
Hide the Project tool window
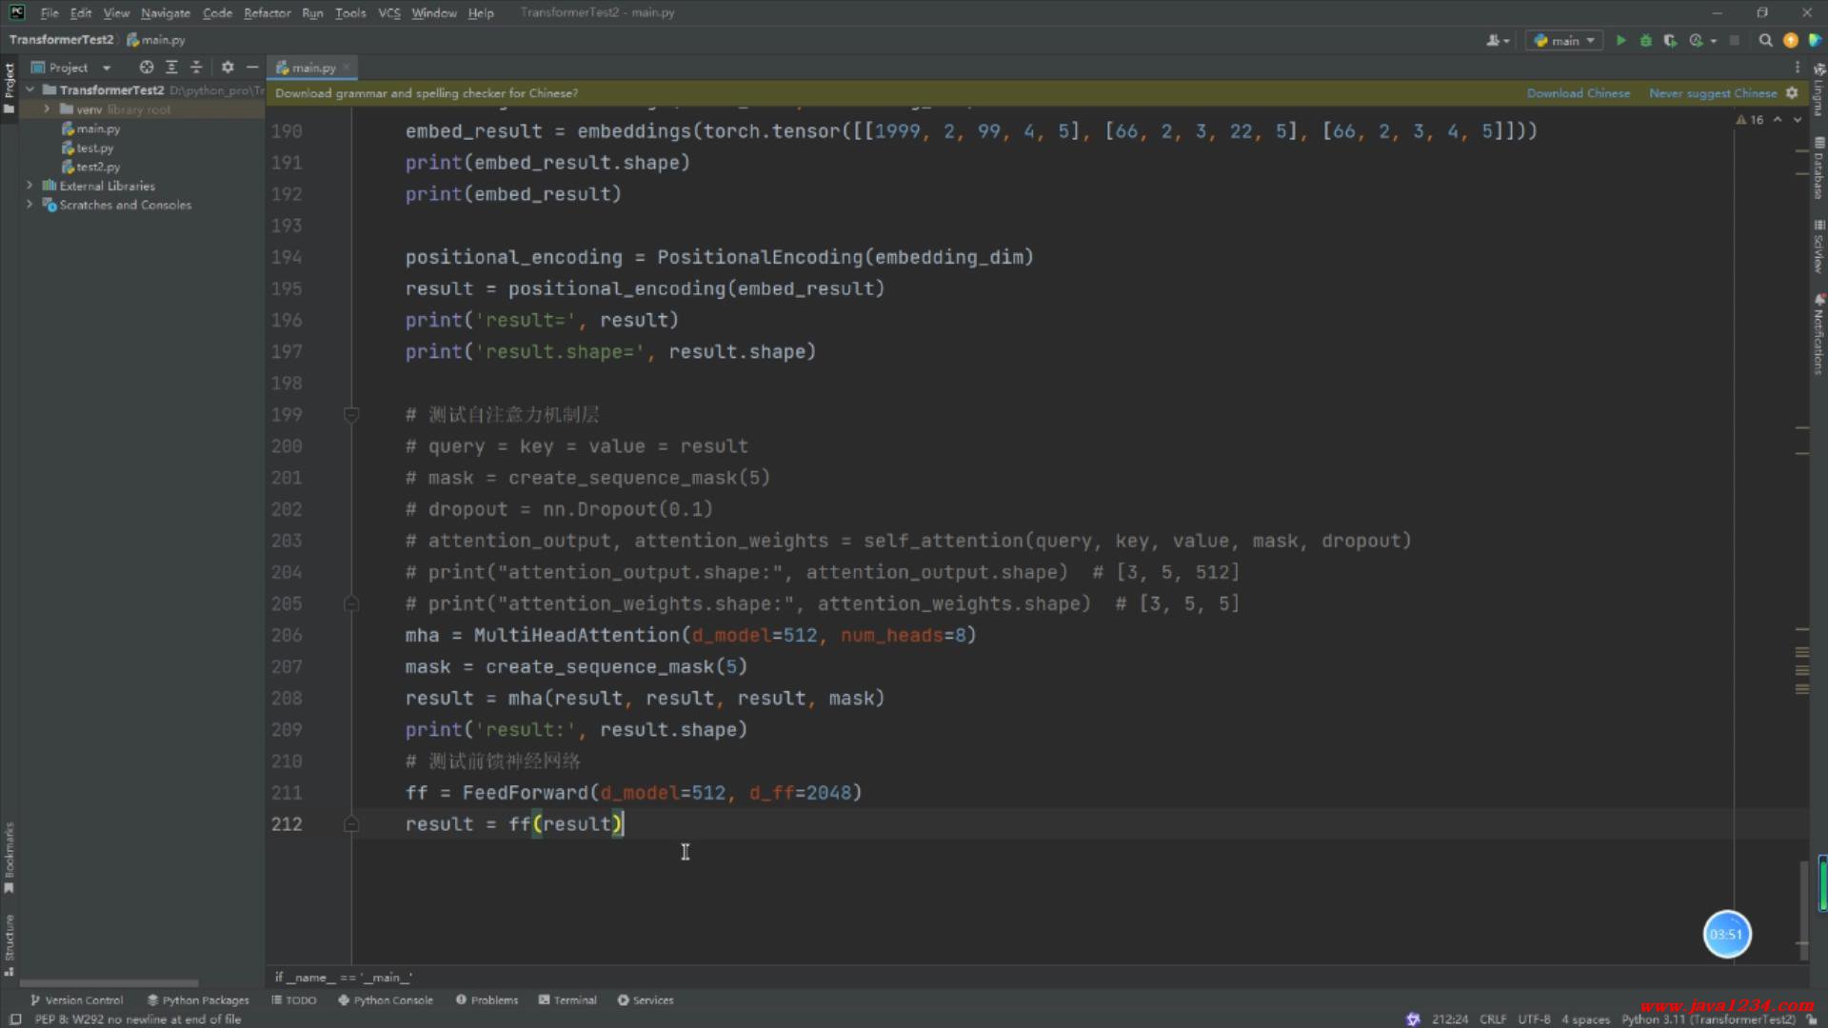coord(252,68)
